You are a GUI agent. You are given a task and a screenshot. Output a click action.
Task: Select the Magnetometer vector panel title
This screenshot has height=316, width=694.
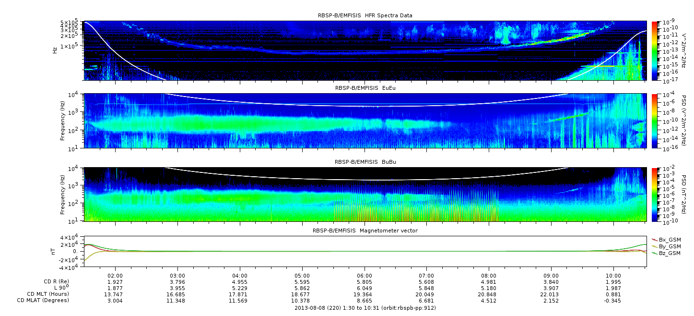(365, 231)
